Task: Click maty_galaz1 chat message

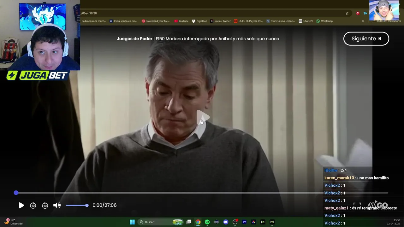Action: pyautogui.click(x=360, y=208)
